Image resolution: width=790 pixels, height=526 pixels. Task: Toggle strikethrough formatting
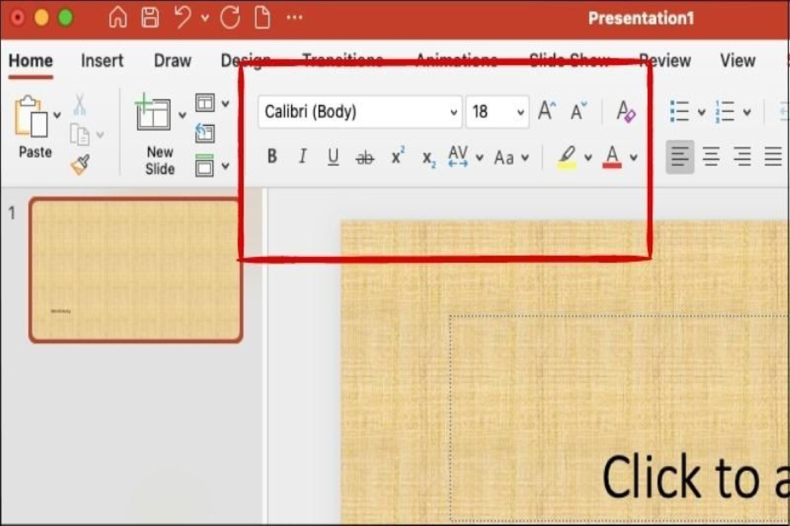pos(364,157)
